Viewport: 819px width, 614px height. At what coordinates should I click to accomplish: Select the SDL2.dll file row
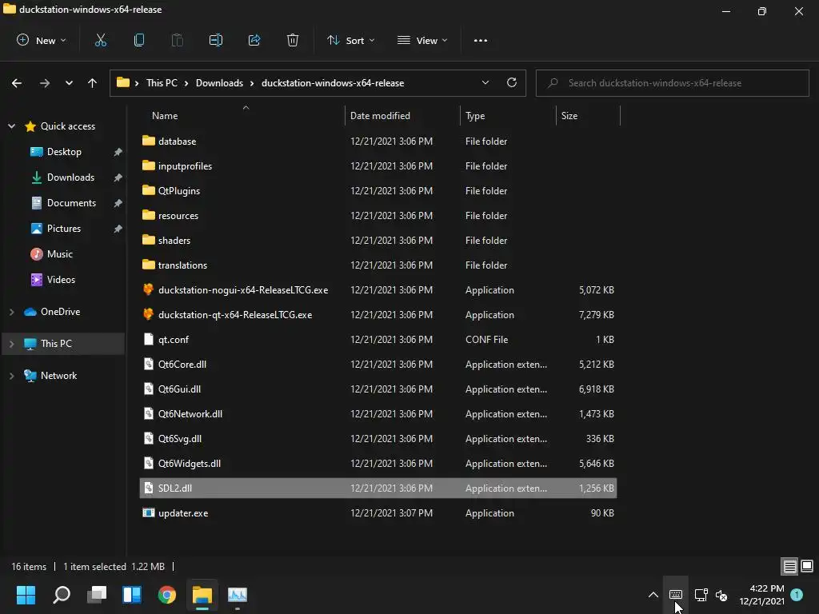[x=378, y=488]
